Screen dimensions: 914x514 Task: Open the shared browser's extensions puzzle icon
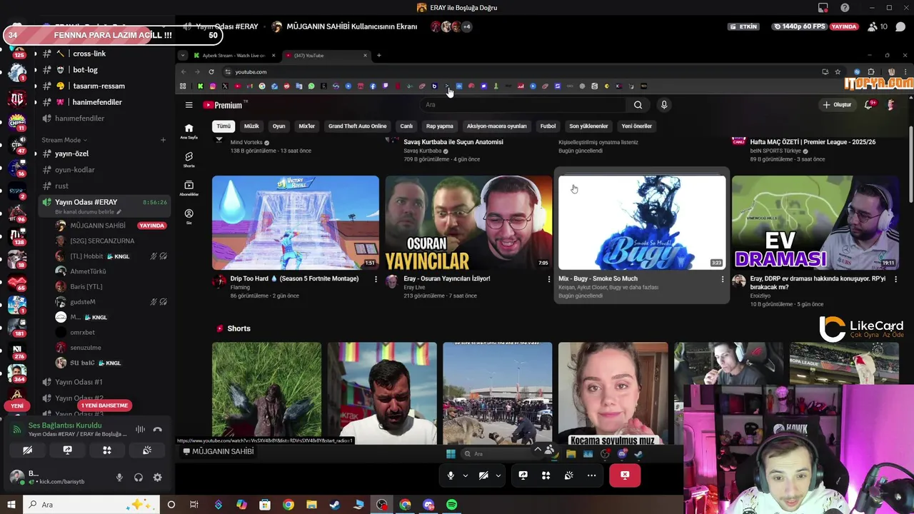tap(870, 71)
